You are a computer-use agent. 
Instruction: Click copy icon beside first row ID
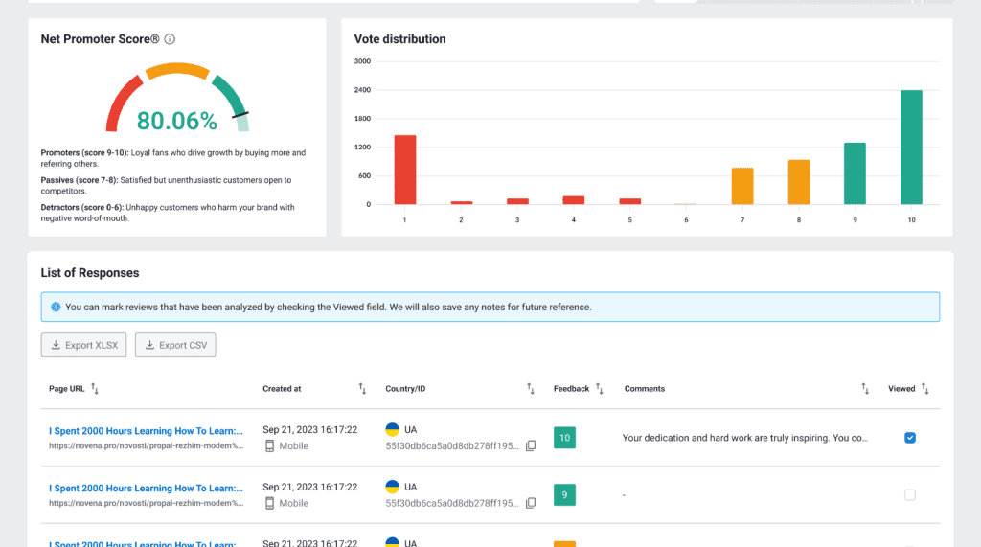click(531, 446)
